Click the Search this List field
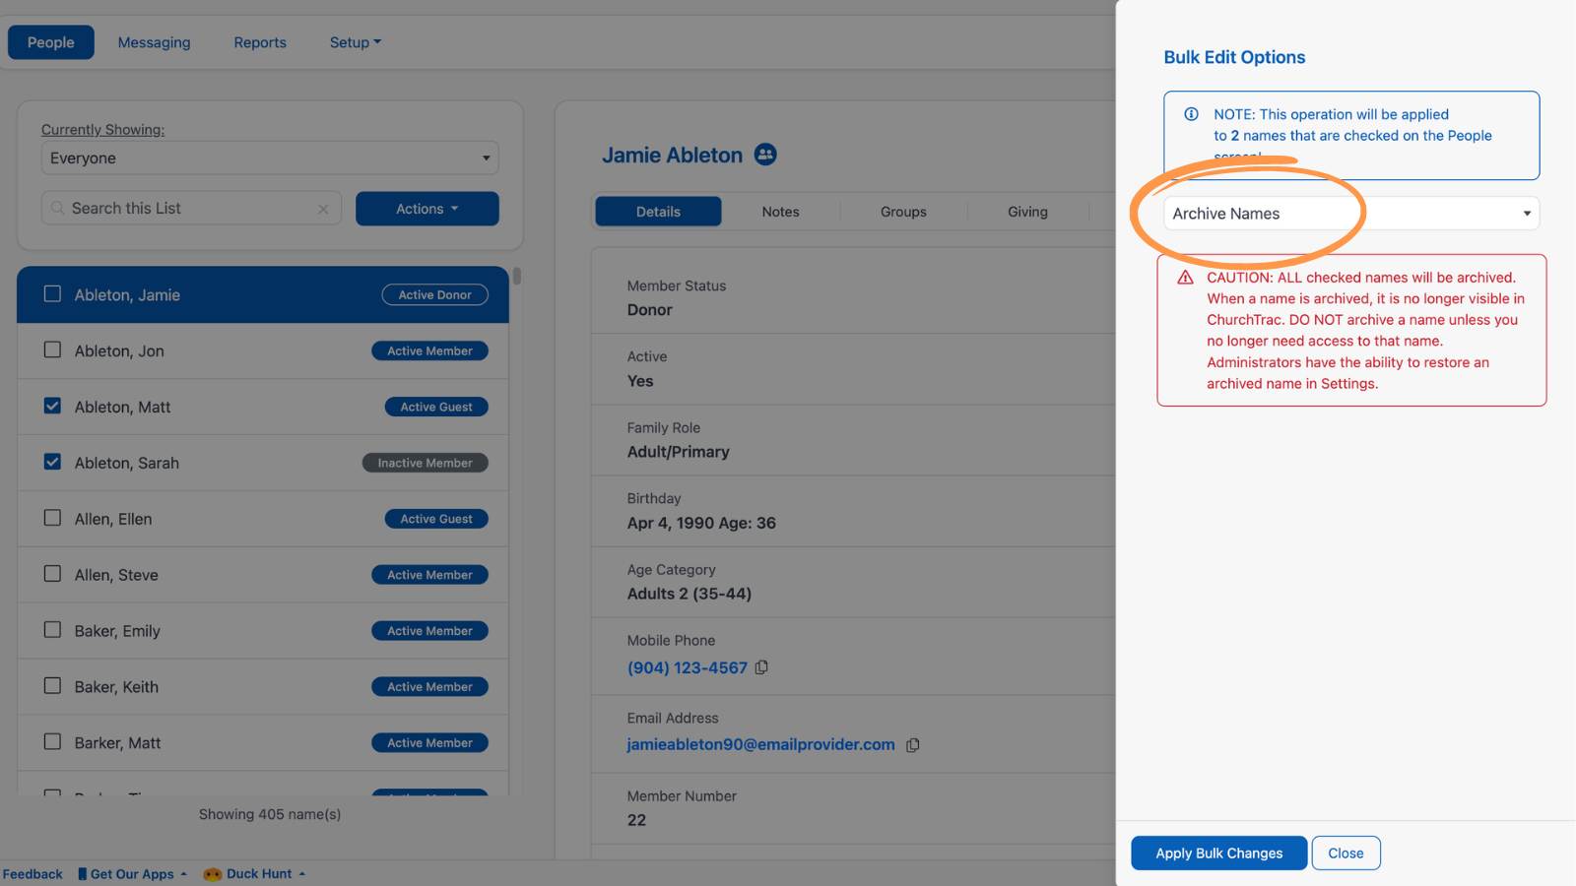 (x=192, y=209)
